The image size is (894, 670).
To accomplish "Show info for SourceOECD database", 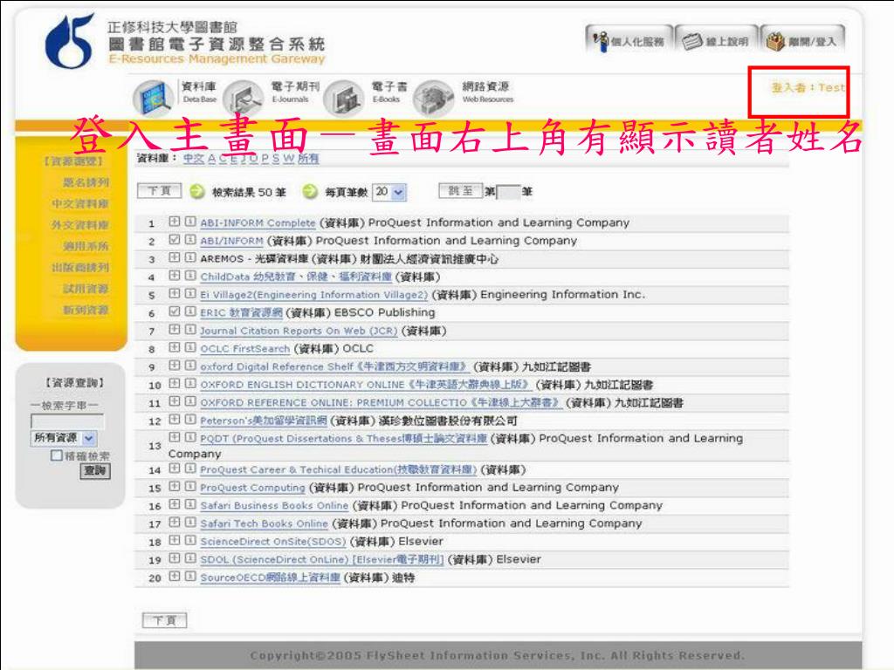I will [x=190, y=577].
